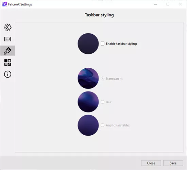Open the layered diamonds animation section
187x170 pixels.
click(7, 27)
